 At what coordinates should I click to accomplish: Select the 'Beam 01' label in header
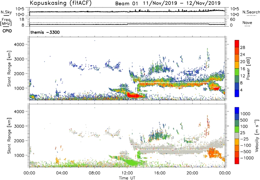point(126,4)
